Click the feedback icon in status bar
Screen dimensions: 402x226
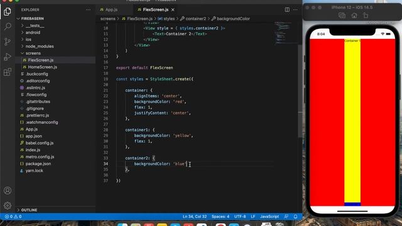pyautogui.click(x=286, y=217)
